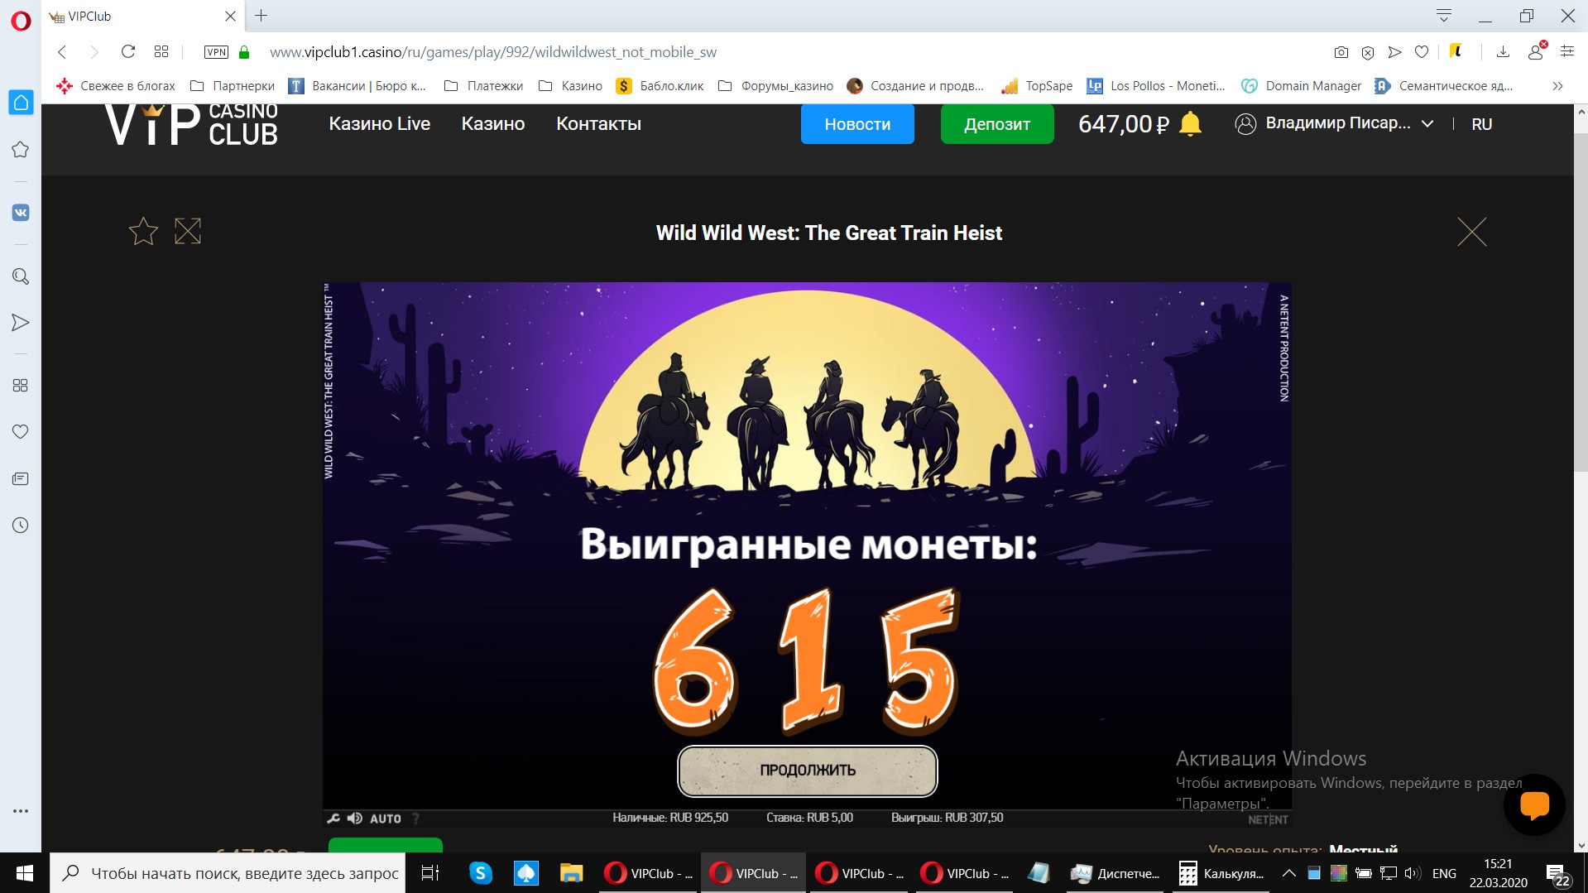This screenshot has height=893, width=1588.
Task: Open the Domain Manager bookmark
Action: pos(1302,86)
